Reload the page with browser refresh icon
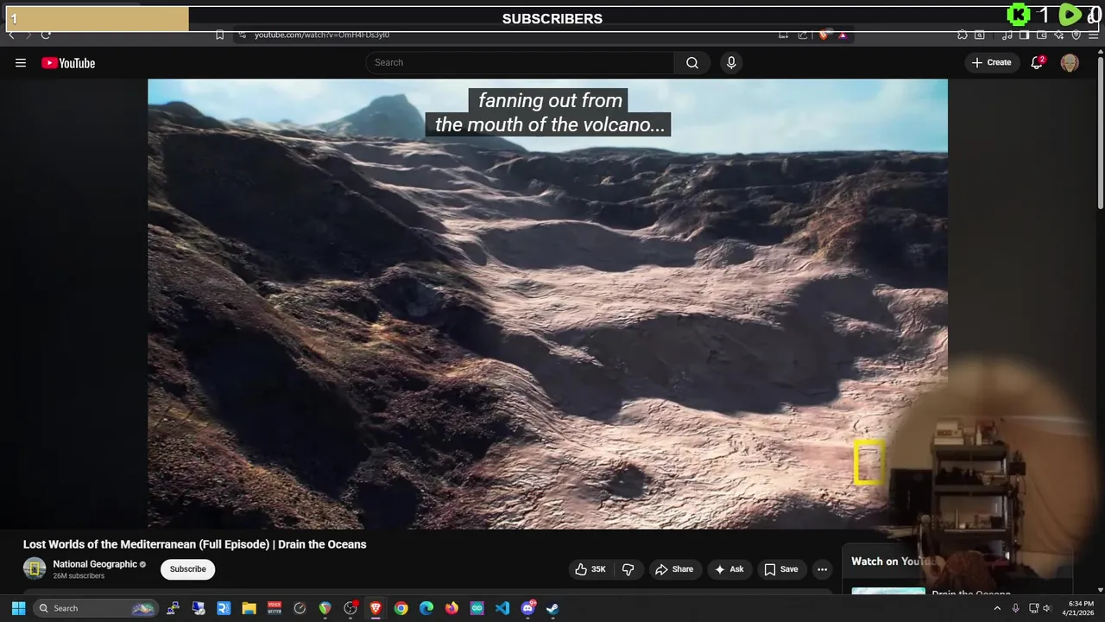The height and width of the screenshot is (622, 1105). coord(46,35)
